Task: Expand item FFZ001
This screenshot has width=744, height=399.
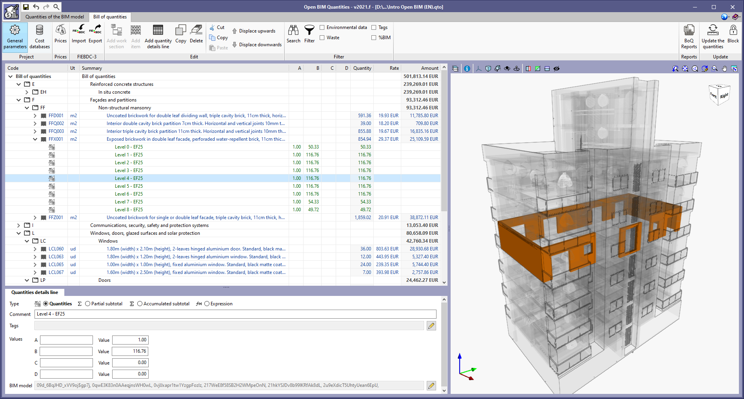Action: [x=35, y=218]
